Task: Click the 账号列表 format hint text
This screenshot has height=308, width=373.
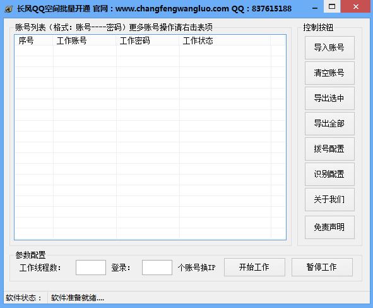Action: [x=114, y=27]
